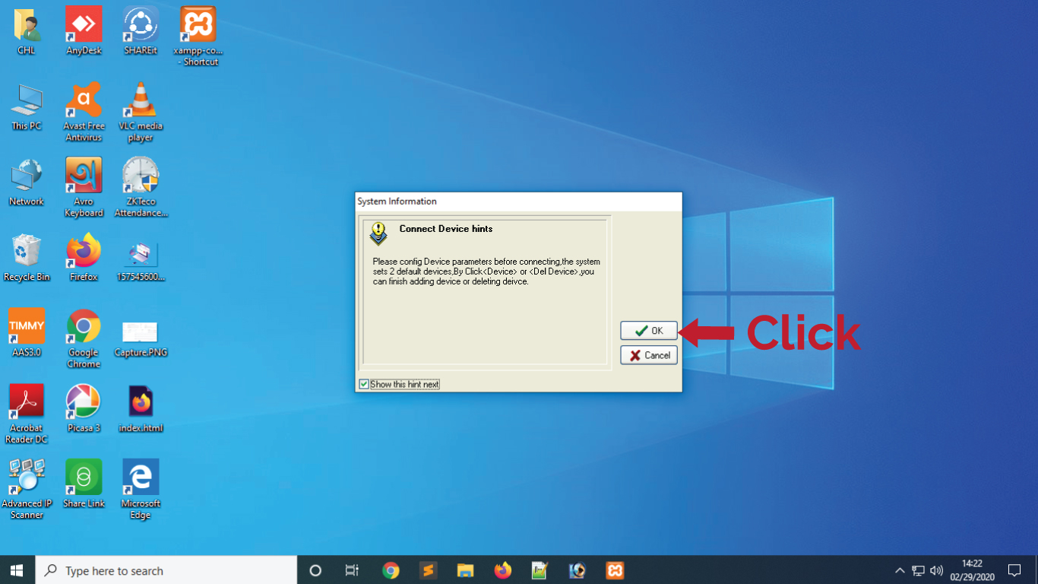Select the xampp-control shortcut icon
Screen dimensions: 1038x584
[198, 36]
